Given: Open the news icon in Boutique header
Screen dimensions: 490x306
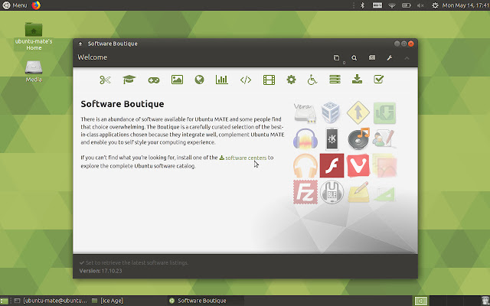Looking at the screenshot, I should tap(372, 57).
